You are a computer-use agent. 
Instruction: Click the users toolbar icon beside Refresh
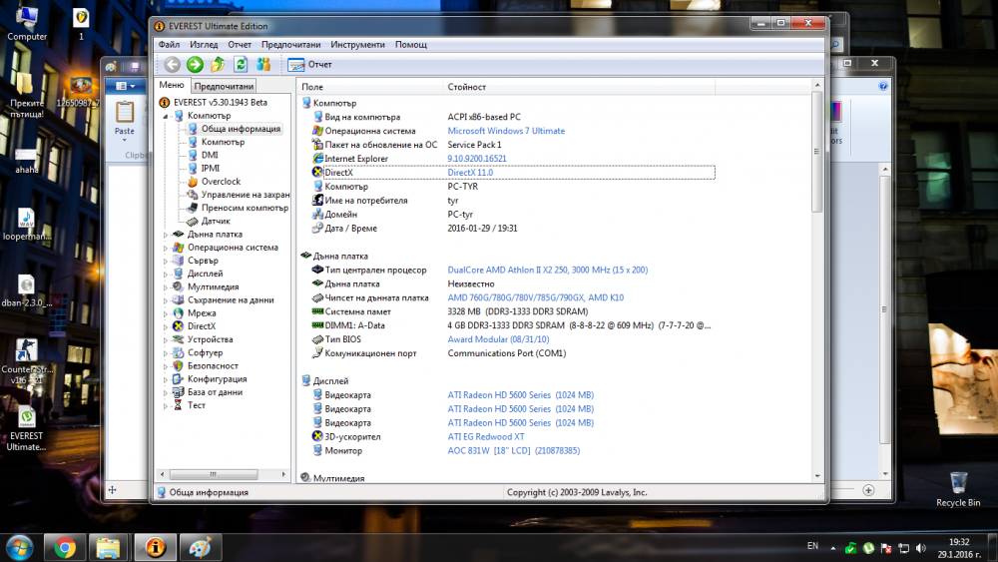tap(263, 64)
